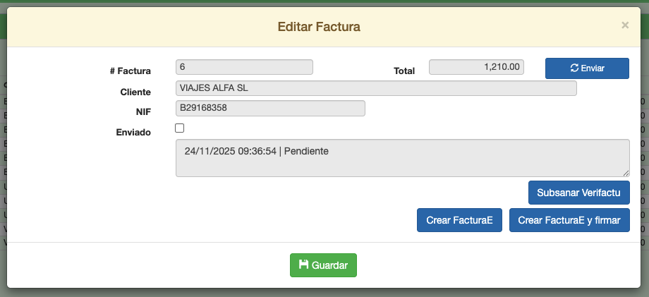This screenshot has height=297, width=649.
Task: Send the invoice using Enviar
Action: pyautogui.click(x=587, y=68)
